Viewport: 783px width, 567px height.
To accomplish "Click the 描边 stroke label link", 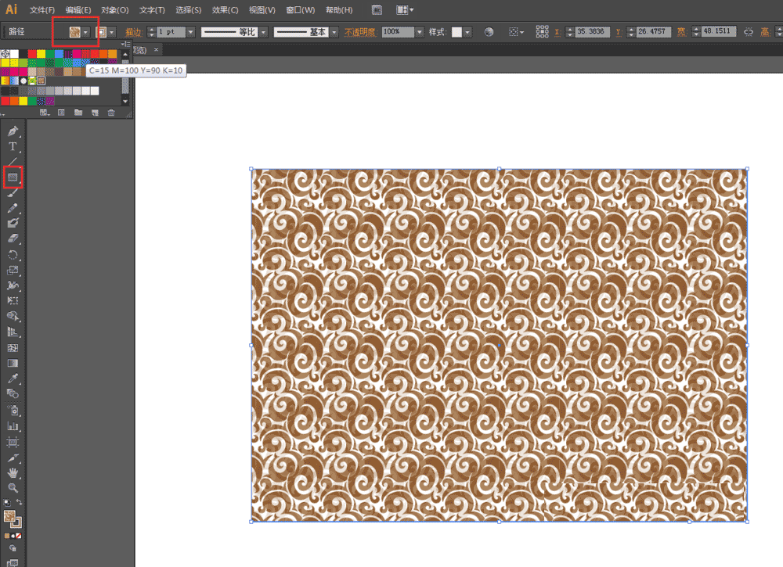I will [x=134, y=32].
